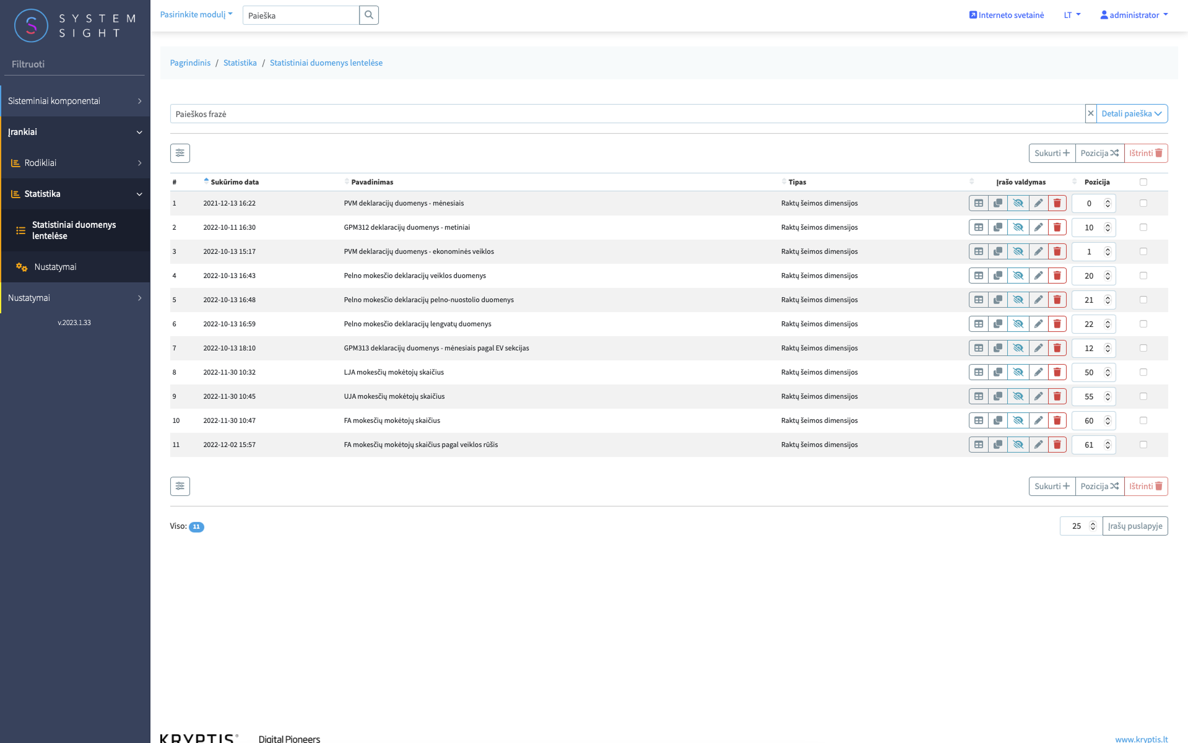Screen dimensions: 1188x743
Task: Click the top Sukurti button
Action: 1052,153
